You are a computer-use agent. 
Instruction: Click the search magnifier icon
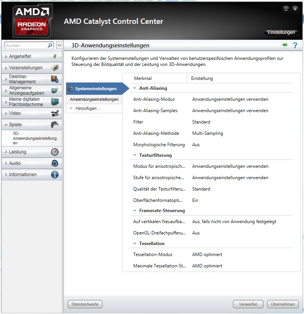[x=50, y=45]
